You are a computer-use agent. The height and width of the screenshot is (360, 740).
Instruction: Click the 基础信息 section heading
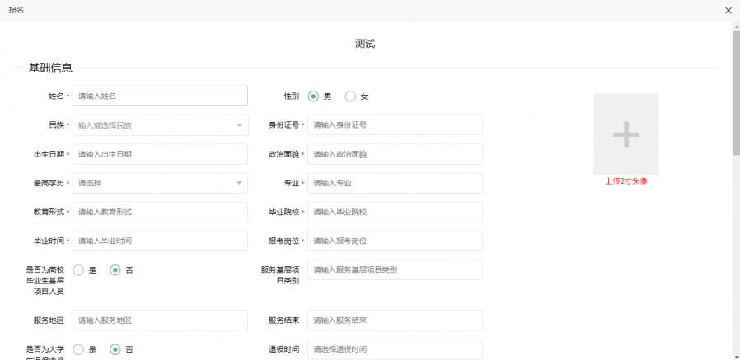point(50,68)
